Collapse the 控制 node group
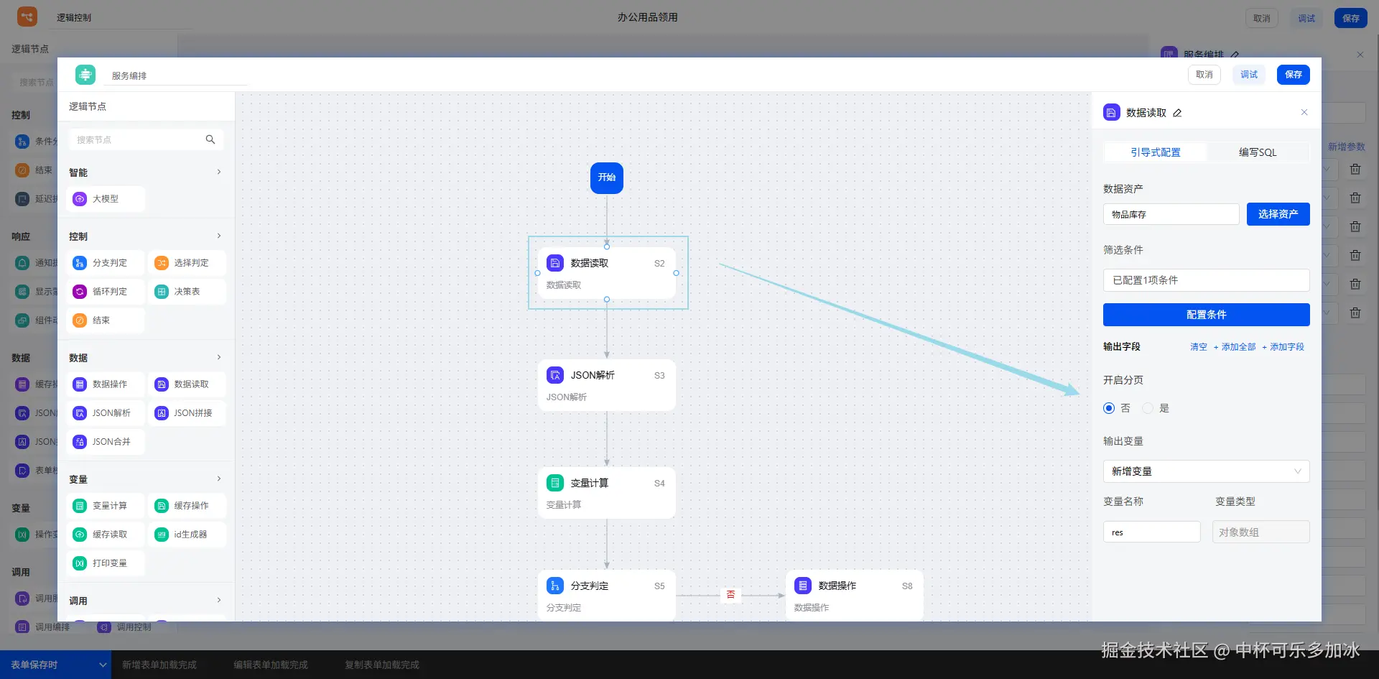This screenshot has height=679, width=1379. click(219, 236)
